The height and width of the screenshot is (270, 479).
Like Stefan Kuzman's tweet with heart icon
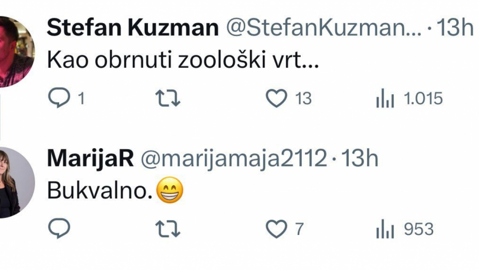(277, 98)
